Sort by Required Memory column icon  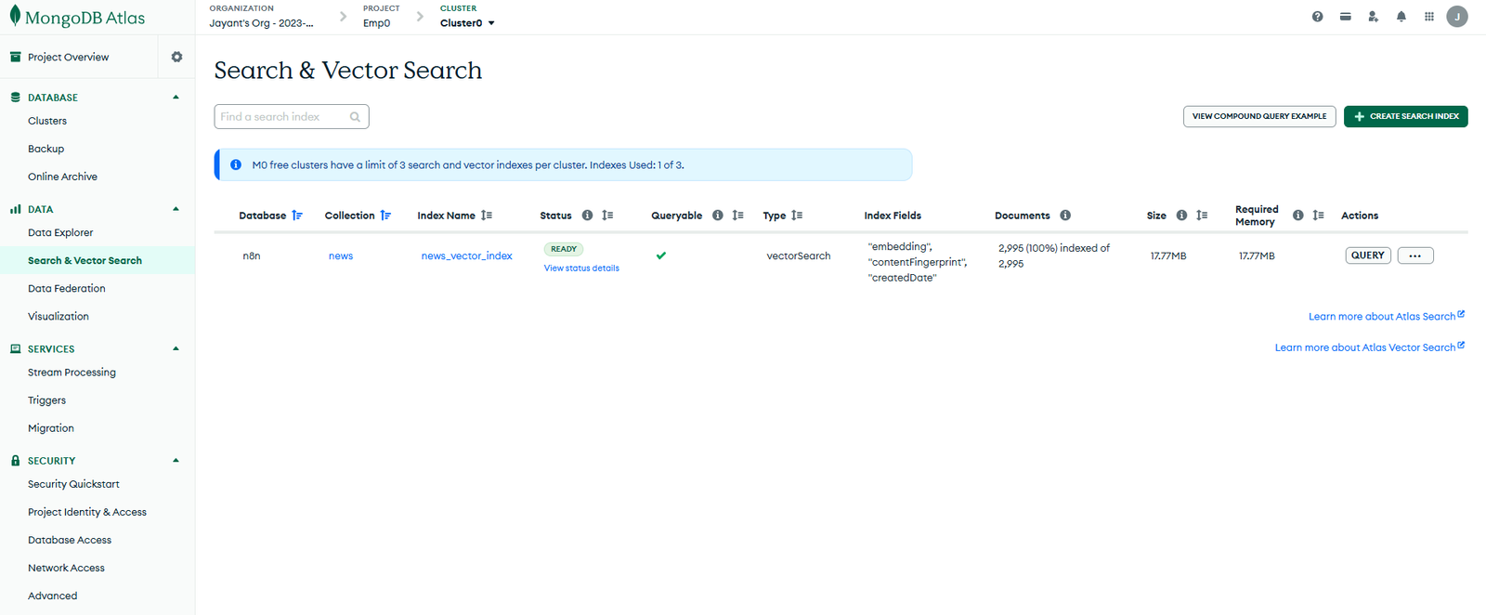(1318, 216)
